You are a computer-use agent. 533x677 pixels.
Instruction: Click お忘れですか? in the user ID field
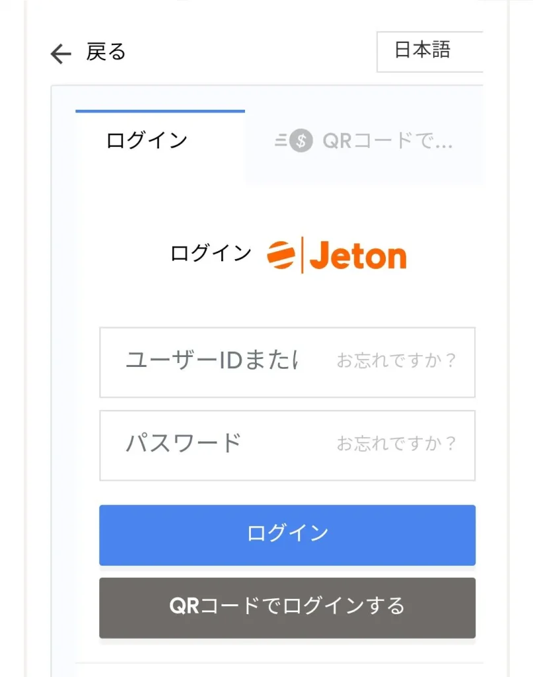[397, 361]
